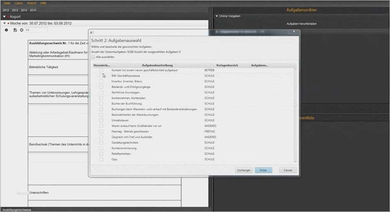
Task: Check the box for Kundenorientierung
Action: (101, 148)
